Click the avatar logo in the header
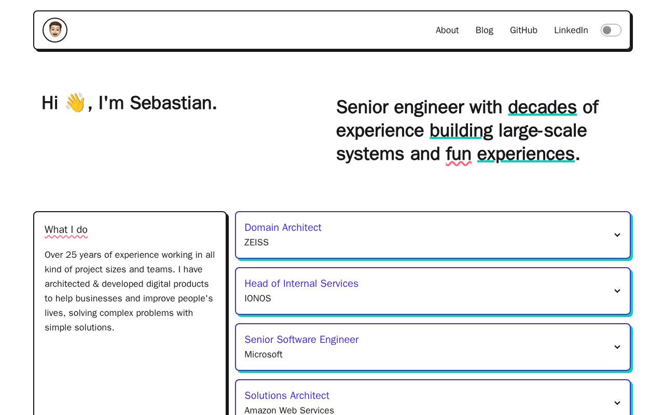Viewport: 664px width, 415px height. tap(55, 30)
